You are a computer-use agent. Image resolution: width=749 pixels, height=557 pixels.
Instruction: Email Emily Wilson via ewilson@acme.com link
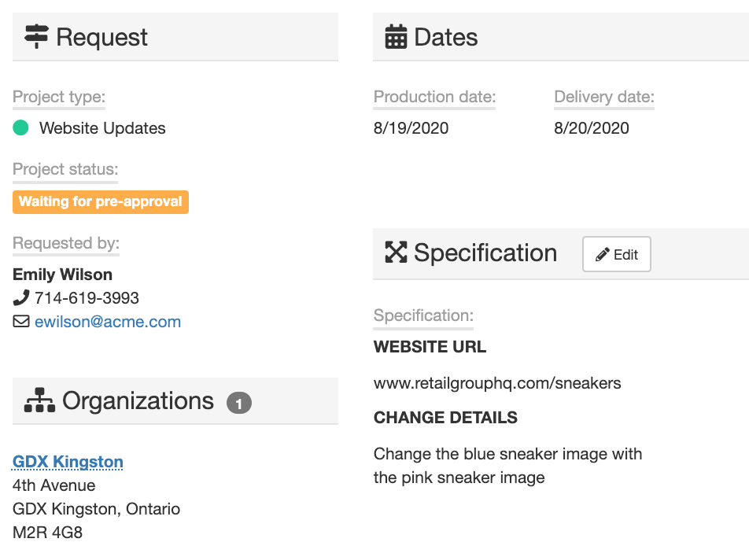[108, 322]
